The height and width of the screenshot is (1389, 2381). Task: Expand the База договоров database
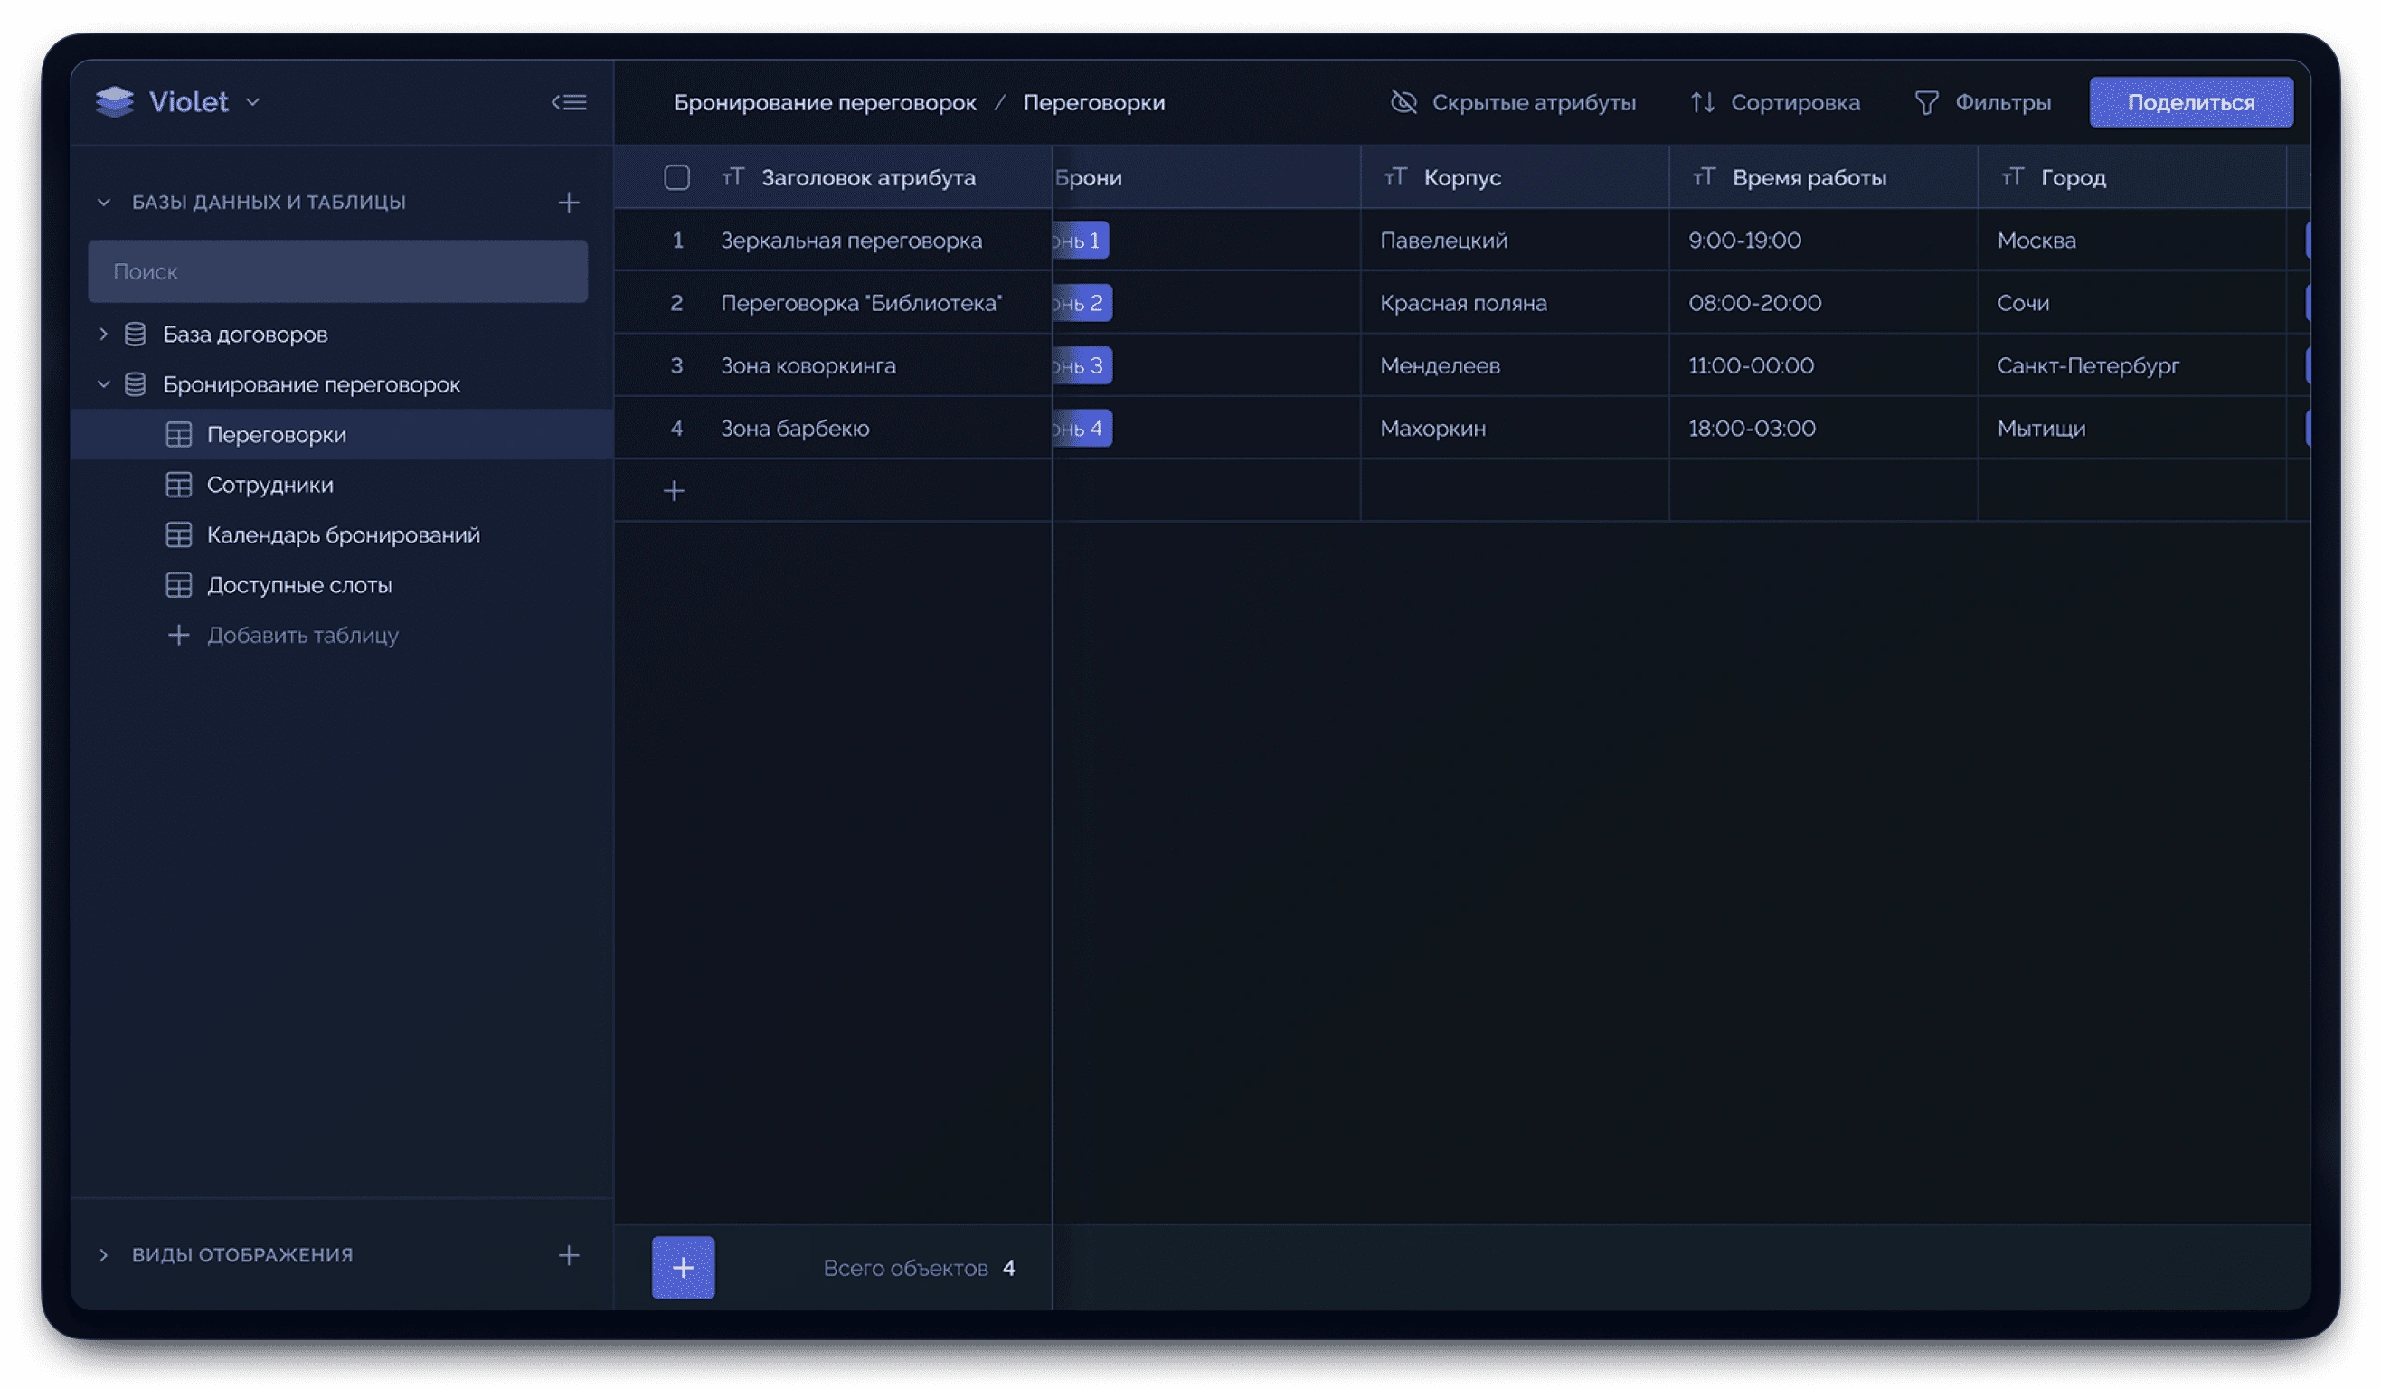point(103,335)
